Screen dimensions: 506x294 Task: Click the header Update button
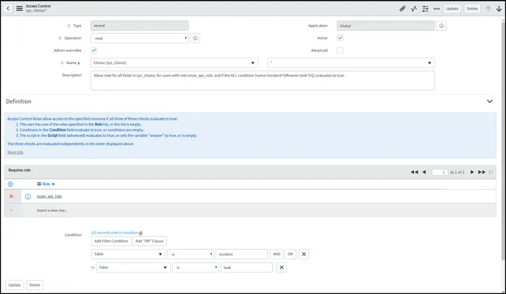(x=452, y=9)
